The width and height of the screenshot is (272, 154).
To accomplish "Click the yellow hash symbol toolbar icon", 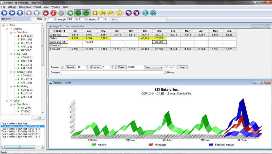I will tap(119, 13).
